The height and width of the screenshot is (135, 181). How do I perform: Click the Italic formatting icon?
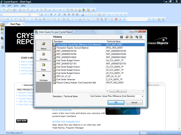(55, 14)
